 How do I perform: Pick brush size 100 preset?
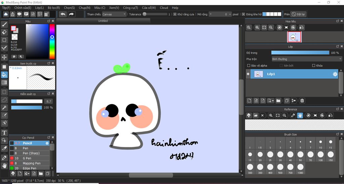(x=320, y=156)
